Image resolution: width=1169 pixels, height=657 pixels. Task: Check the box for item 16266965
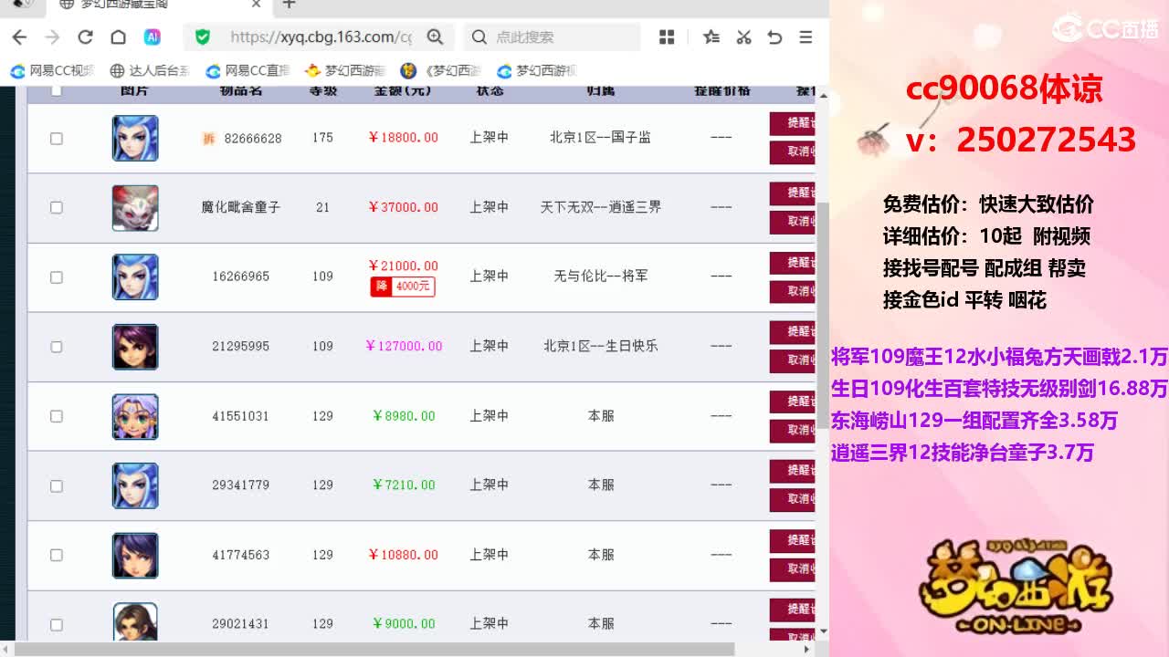point(56,277)
